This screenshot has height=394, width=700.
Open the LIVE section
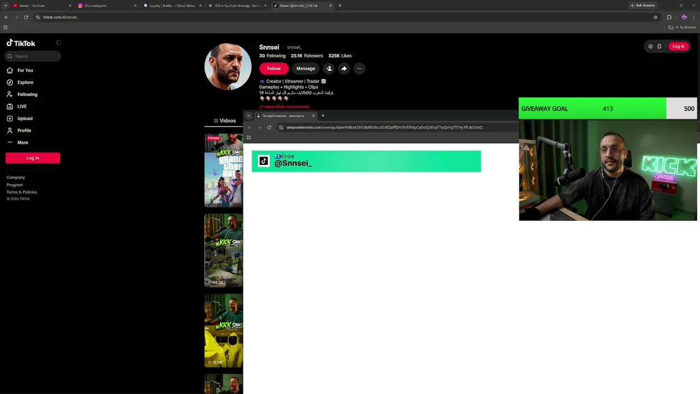point(16,106)
